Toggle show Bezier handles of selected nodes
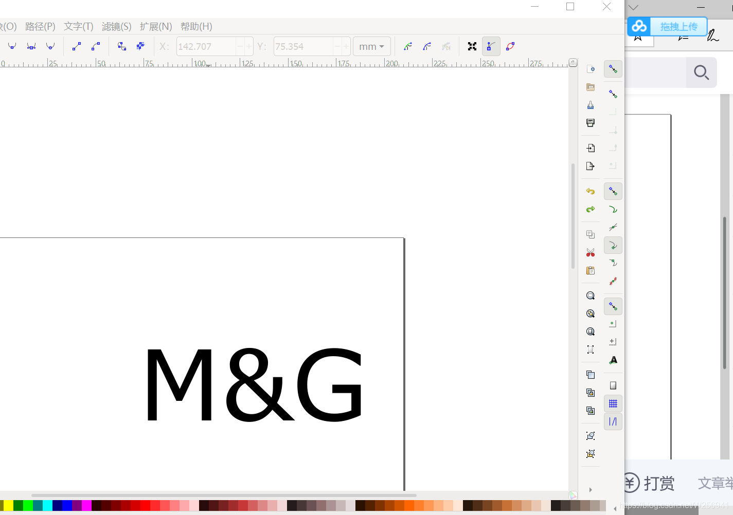Screen dimensions: 733x515 click(491, 46)
